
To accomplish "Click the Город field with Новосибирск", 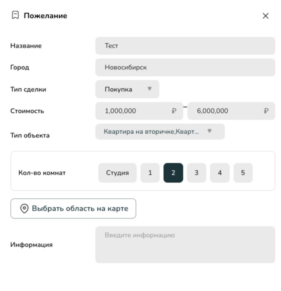I will [x=185, y=67].
